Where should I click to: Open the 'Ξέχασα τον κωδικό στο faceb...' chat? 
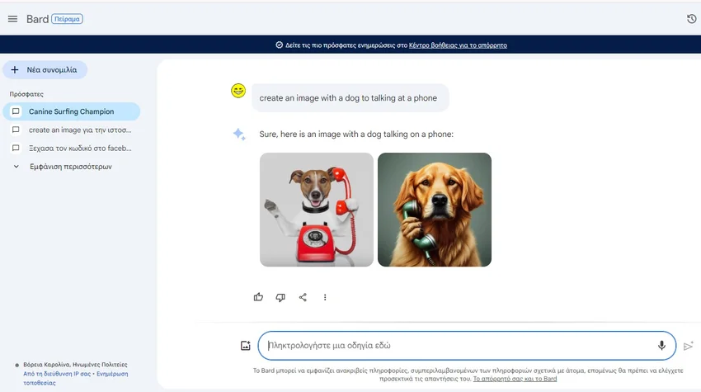(x=79, y=149)
